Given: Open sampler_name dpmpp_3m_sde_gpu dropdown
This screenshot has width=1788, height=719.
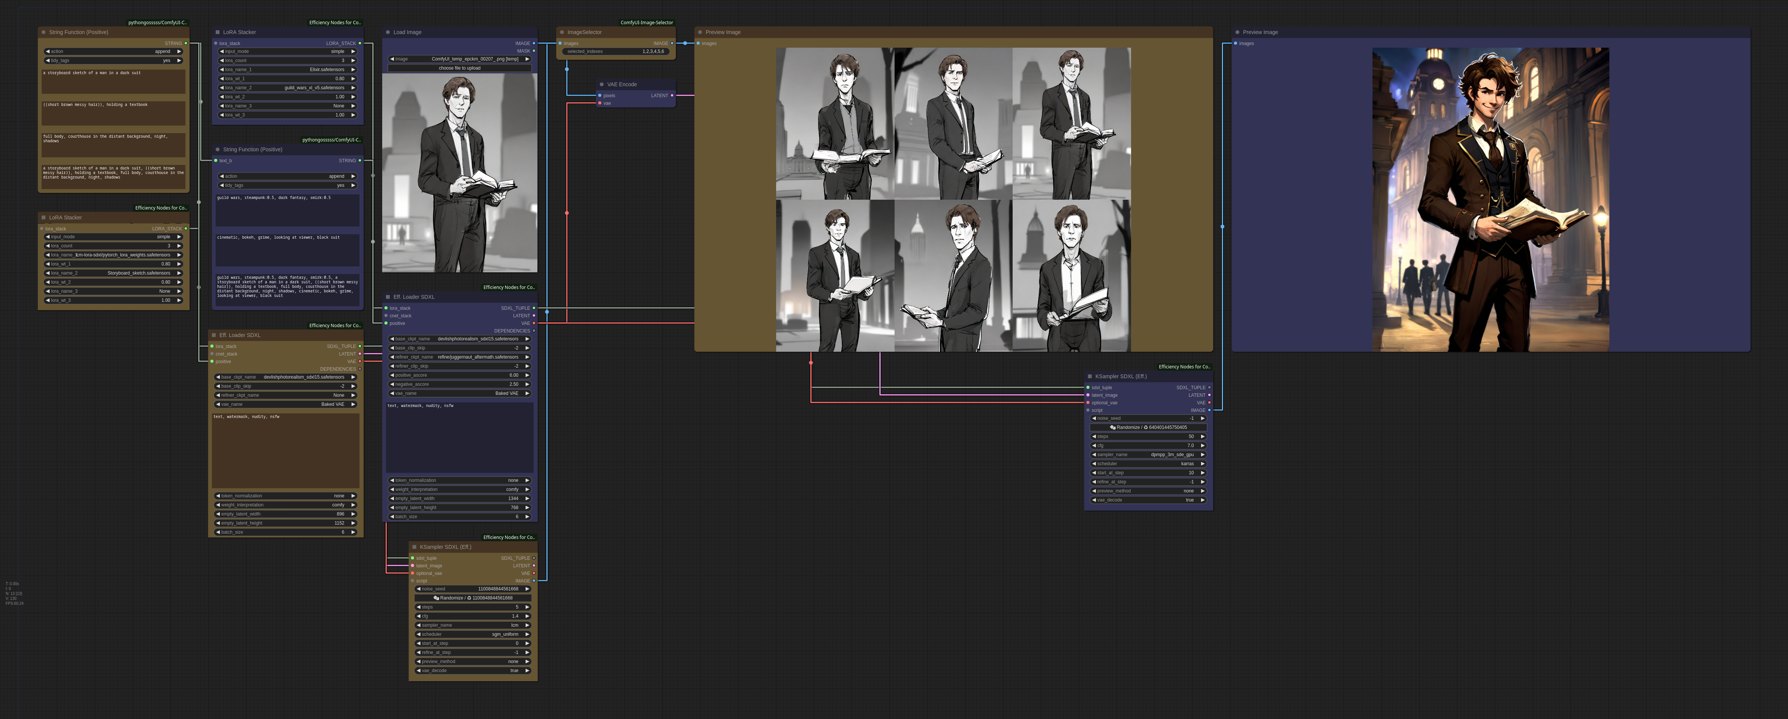Looking at the screenshot, I should pos(1148,455).
